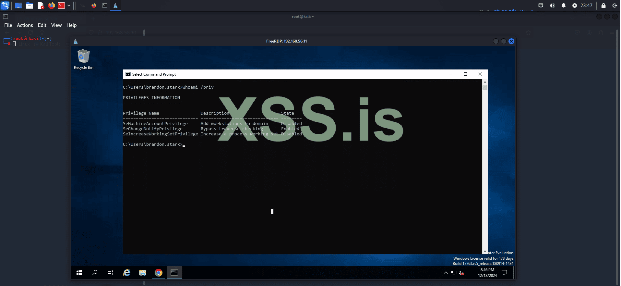Viewport: 621px width, 286px height.
Task: Minimize the Command Prompt window
Action: point(451,74)
